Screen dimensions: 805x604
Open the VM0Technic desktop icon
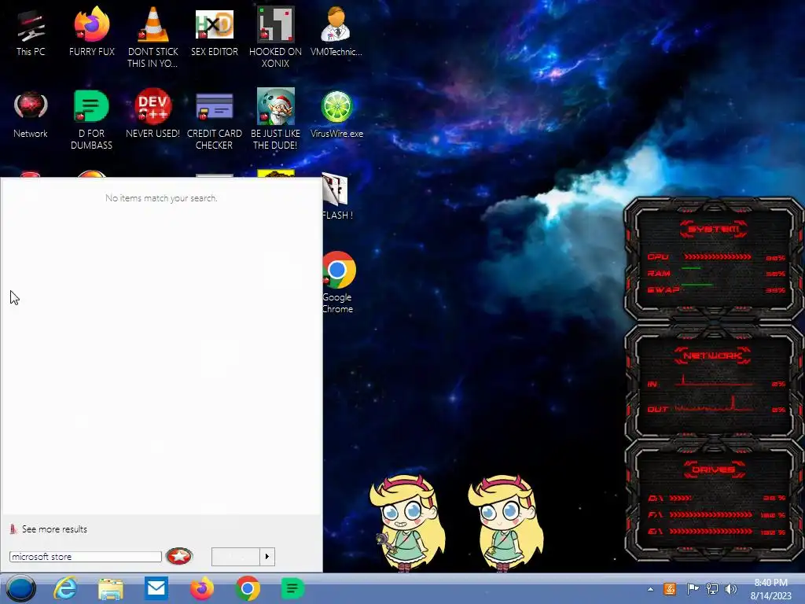point(336,33)
